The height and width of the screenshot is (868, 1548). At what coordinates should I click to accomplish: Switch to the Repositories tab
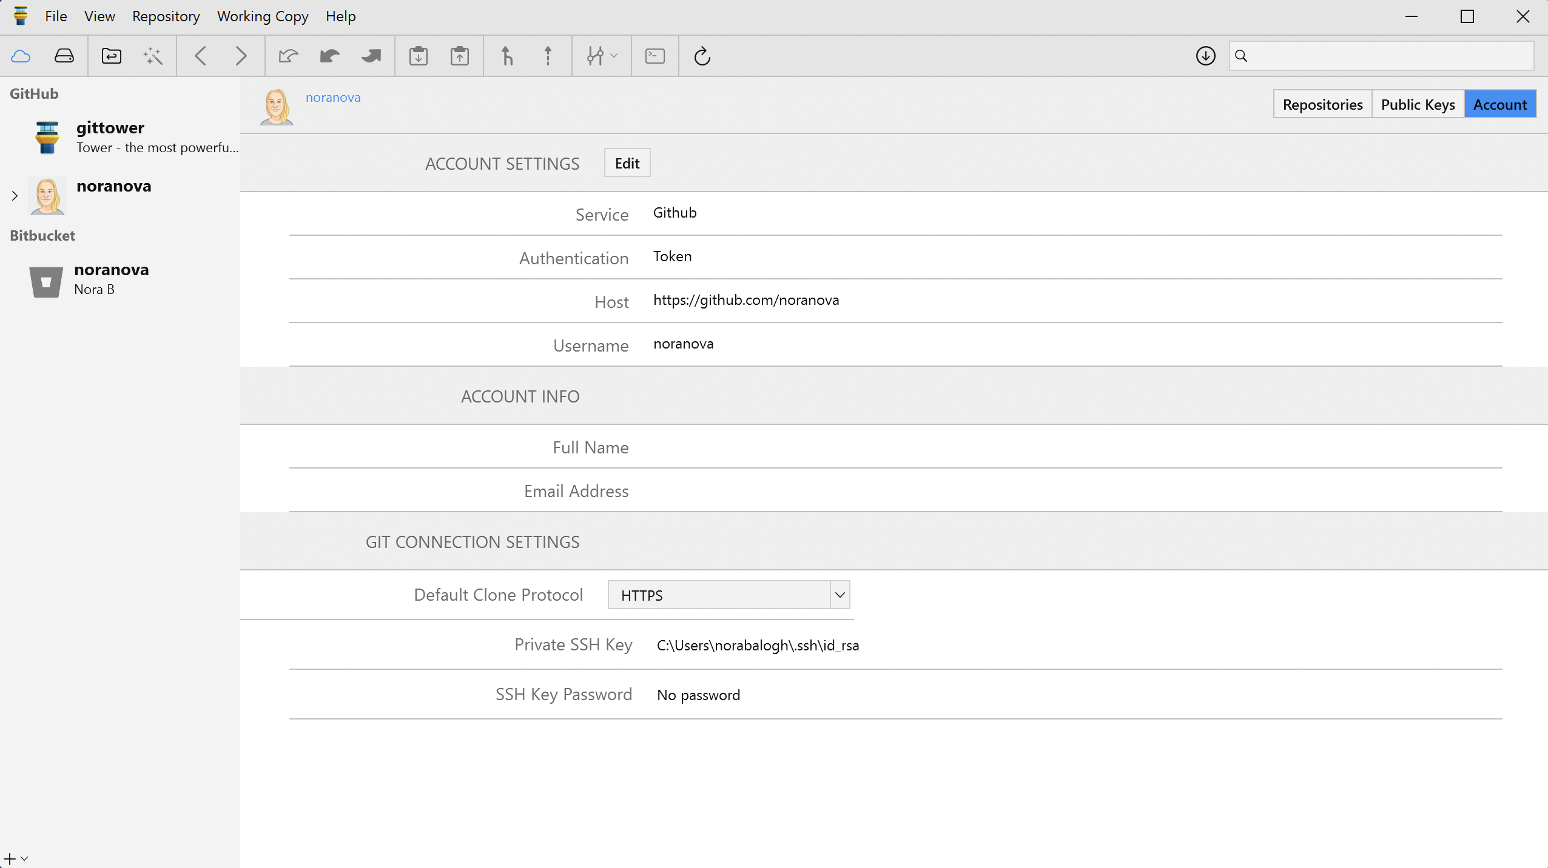click(1322, 104)
